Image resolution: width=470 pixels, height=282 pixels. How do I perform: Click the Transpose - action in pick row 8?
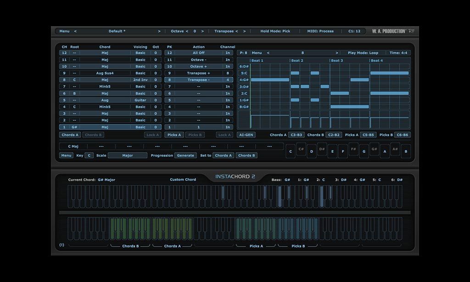(x=198, y=80)
